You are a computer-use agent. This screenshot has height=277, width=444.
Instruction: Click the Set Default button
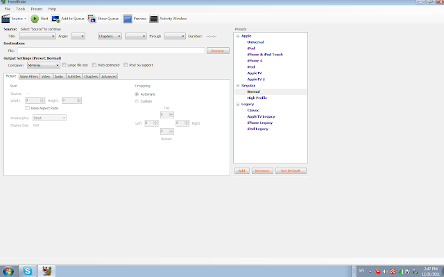click(x=291, y=171)
